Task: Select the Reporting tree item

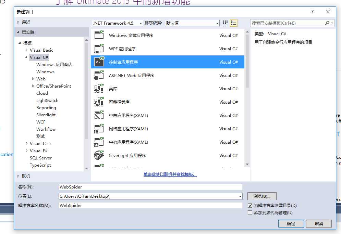Action: [x=46, y=107]
